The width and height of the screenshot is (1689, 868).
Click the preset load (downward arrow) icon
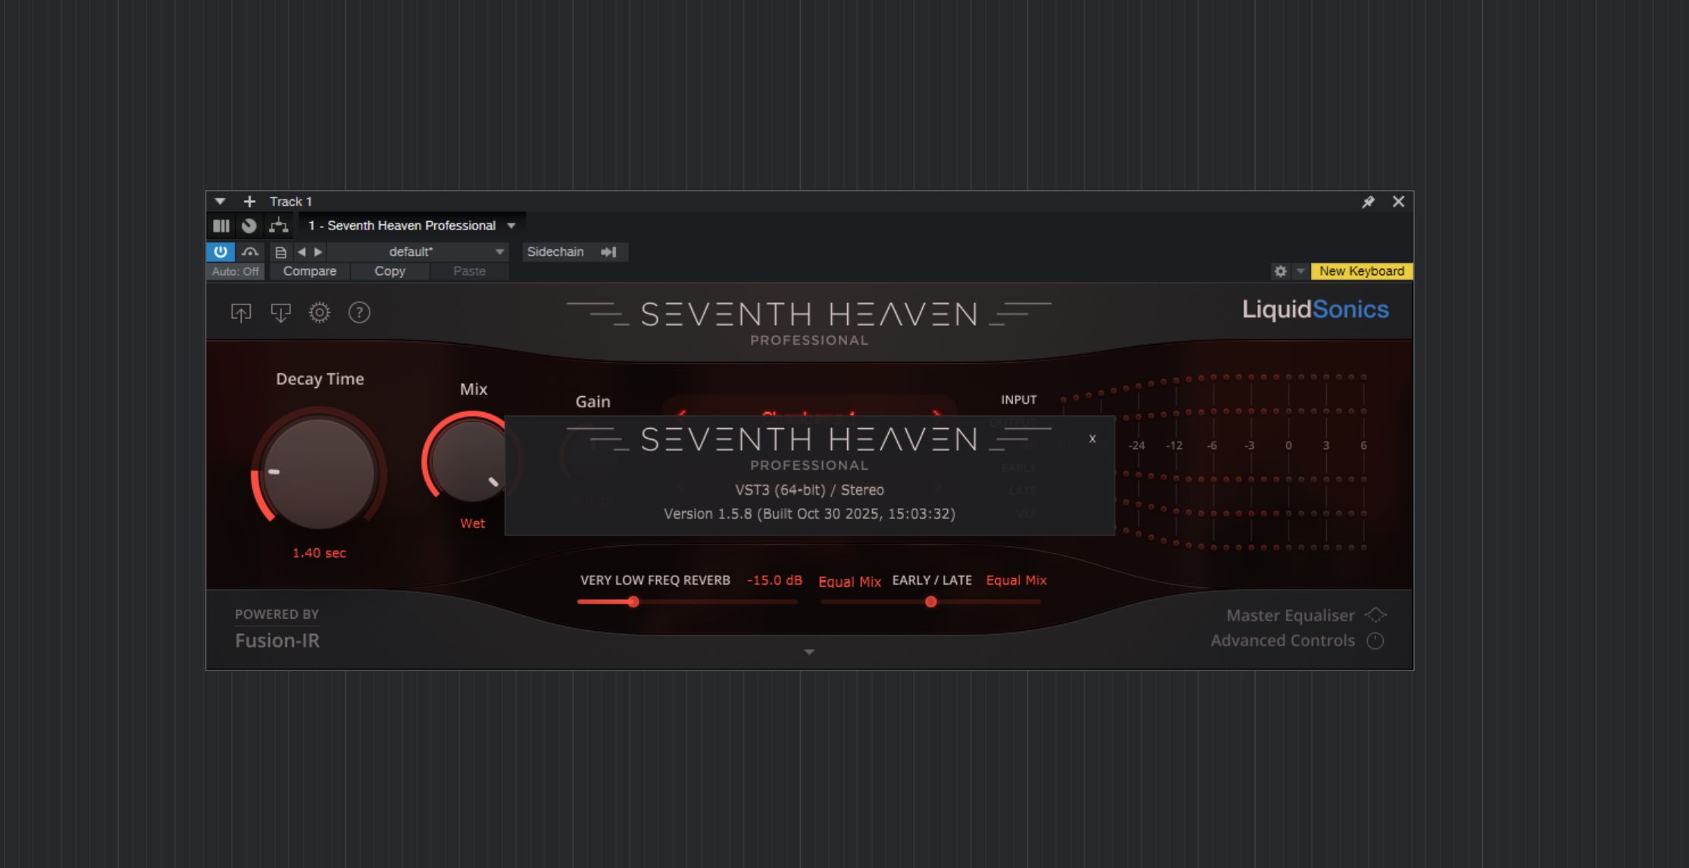(x=280, y=313)
